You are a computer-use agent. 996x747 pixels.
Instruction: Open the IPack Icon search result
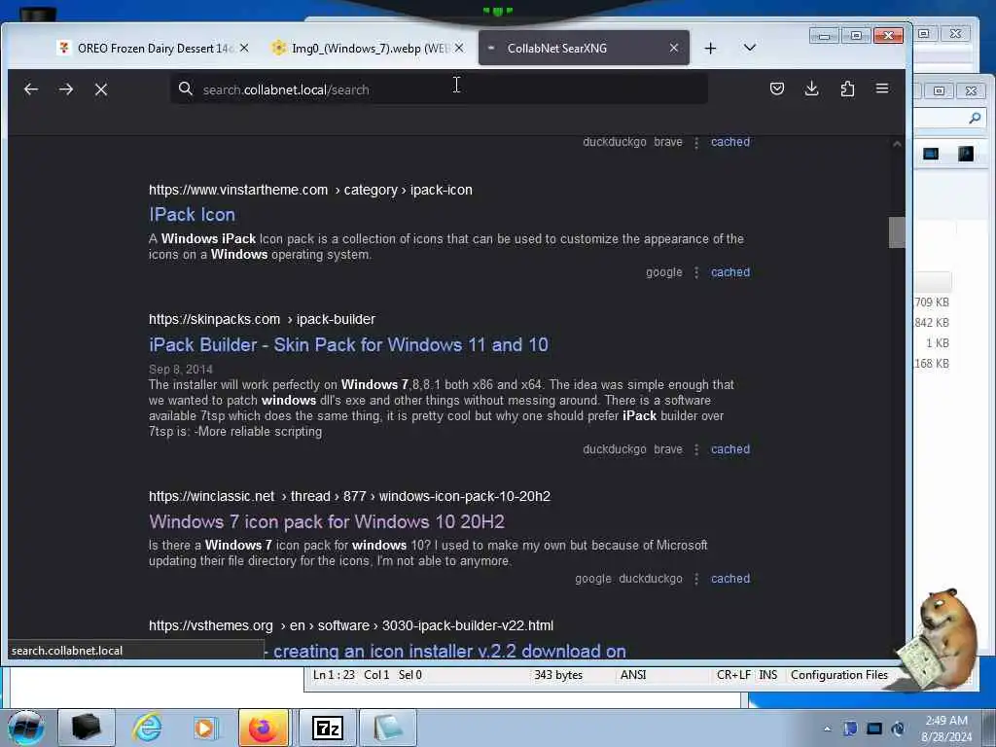coord(192,215)
